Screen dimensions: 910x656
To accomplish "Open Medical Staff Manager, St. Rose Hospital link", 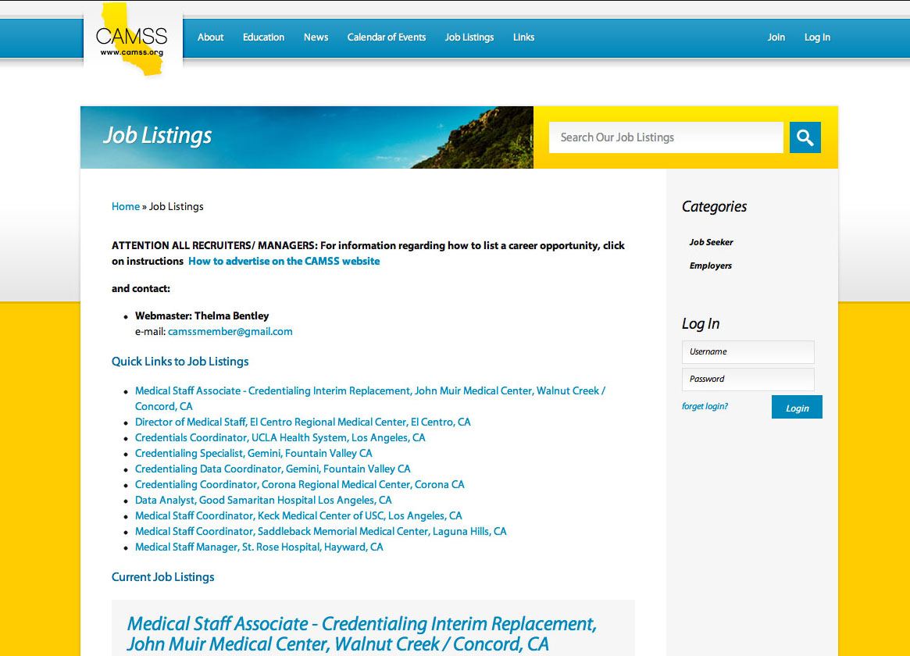I will click(x=259, y=547).
